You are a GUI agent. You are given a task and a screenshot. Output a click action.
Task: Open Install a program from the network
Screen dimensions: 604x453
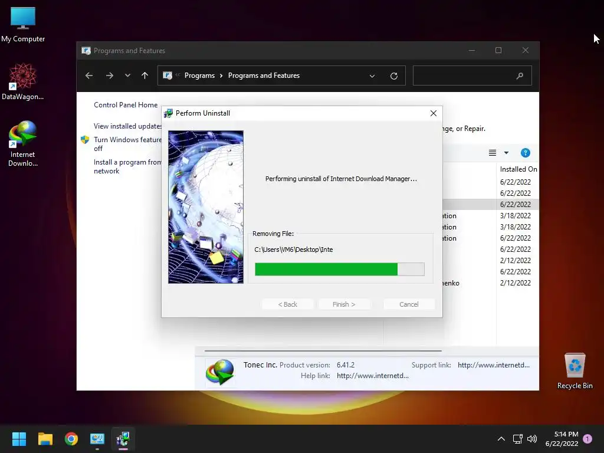coord(127,166)
